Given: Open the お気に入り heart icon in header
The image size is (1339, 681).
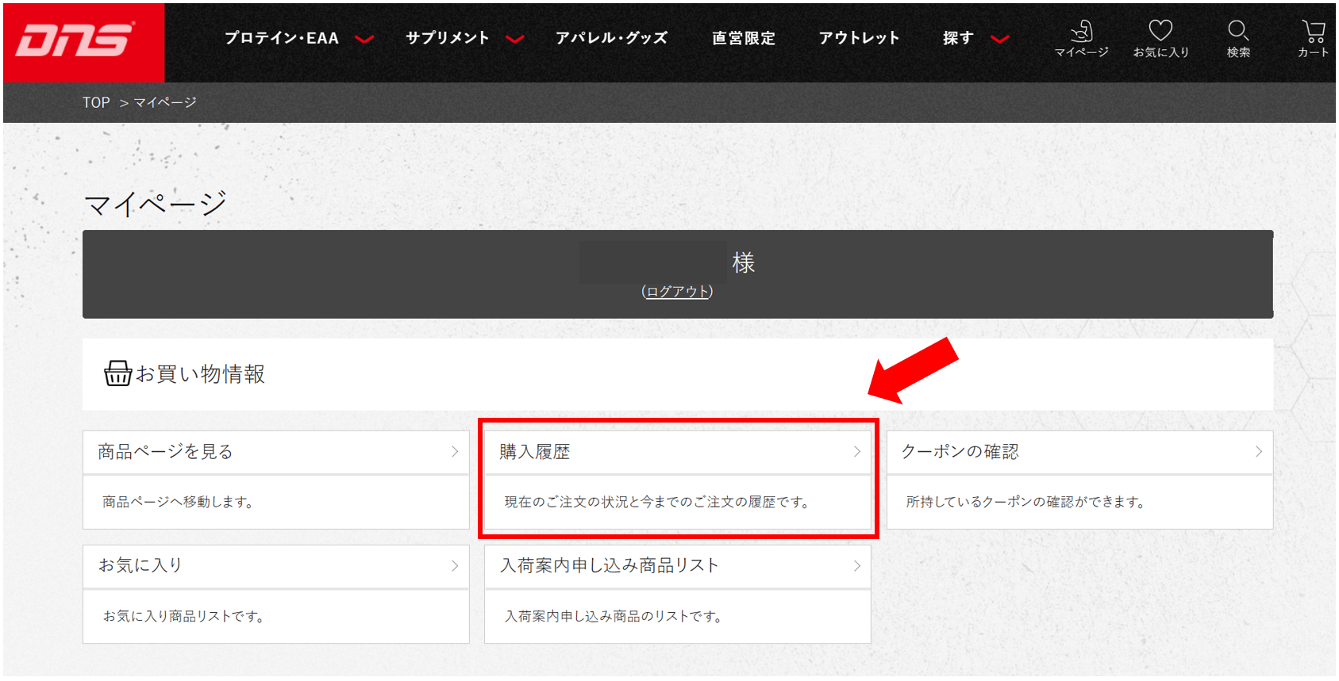Looking at the screenshot, I should [1160, 39].
